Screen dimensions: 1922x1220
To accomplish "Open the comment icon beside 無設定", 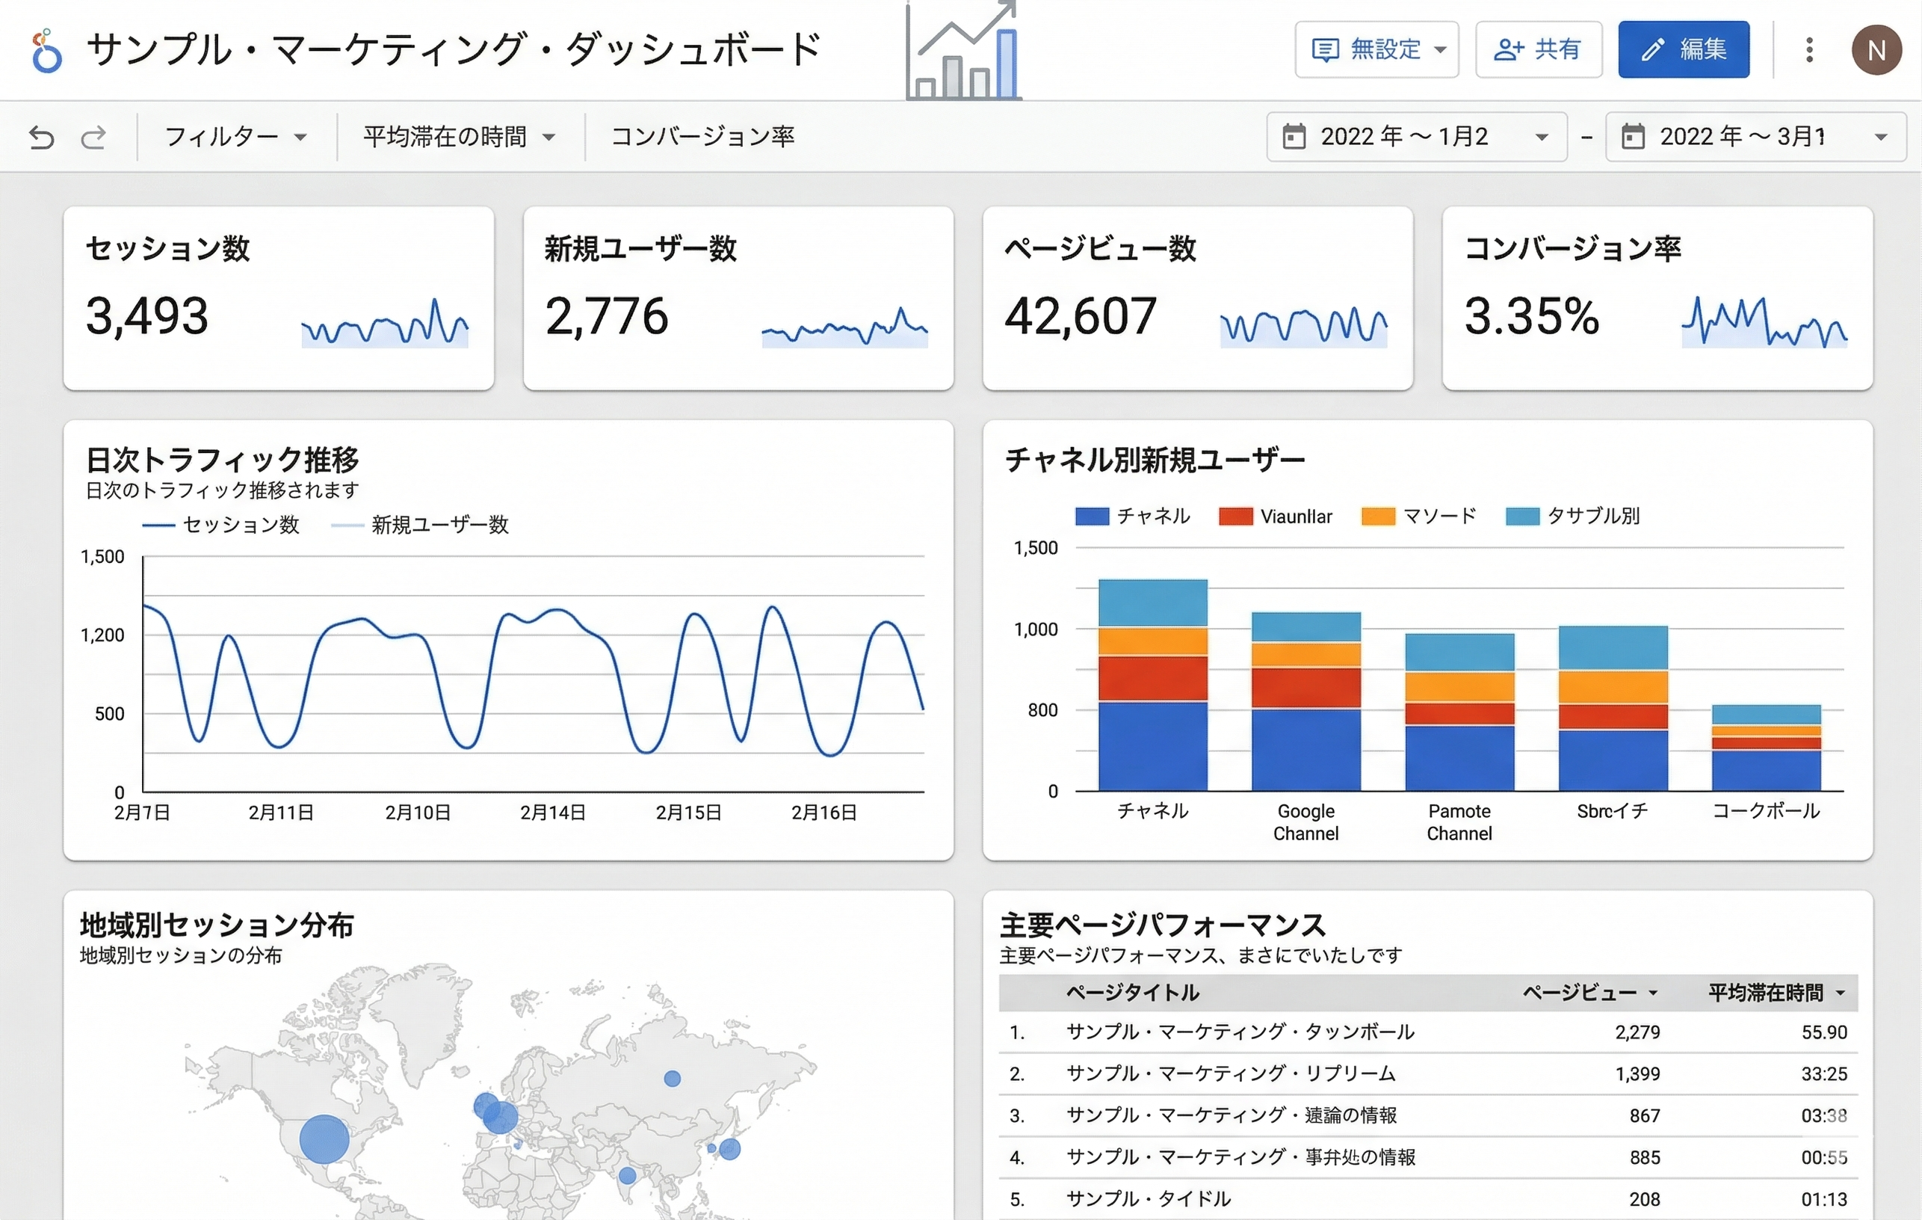I will (1324, 49).
